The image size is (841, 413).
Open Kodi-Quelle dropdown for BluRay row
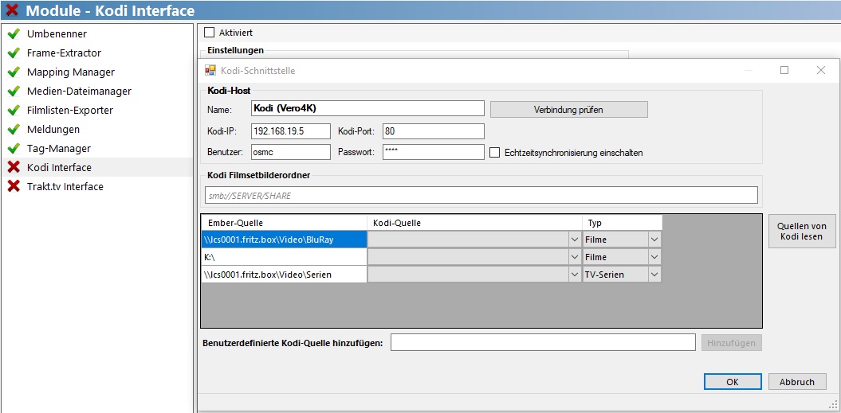pos(575,240)
